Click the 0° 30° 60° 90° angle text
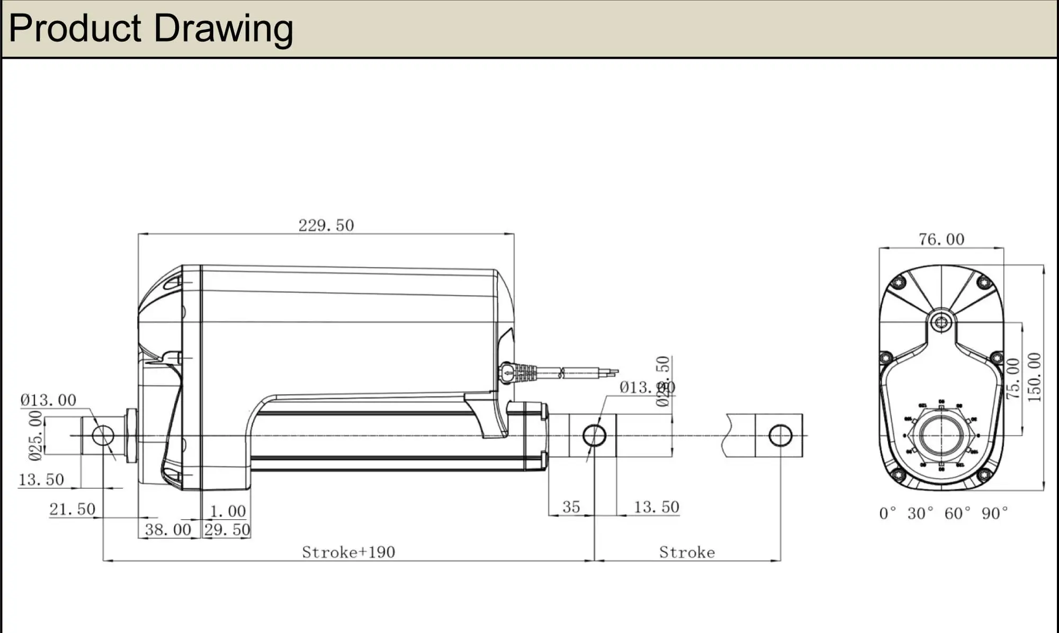The height and width of the screenshot is (633, 1059). [x=943, y=513]
